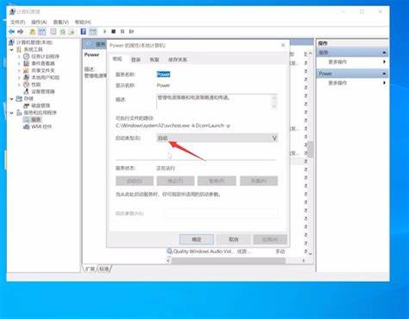Open the 帮助(H) menu

click(x=83, y=22)
